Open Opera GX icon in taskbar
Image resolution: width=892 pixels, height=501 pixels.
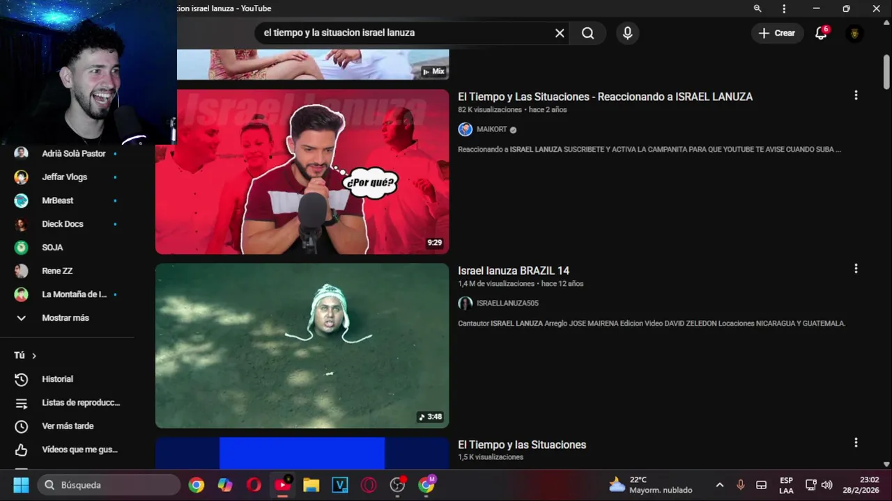(369, 485)
